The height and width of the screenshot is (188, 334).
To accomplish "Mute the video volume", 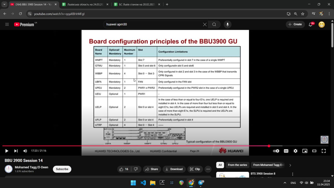I will coord(25,151).
